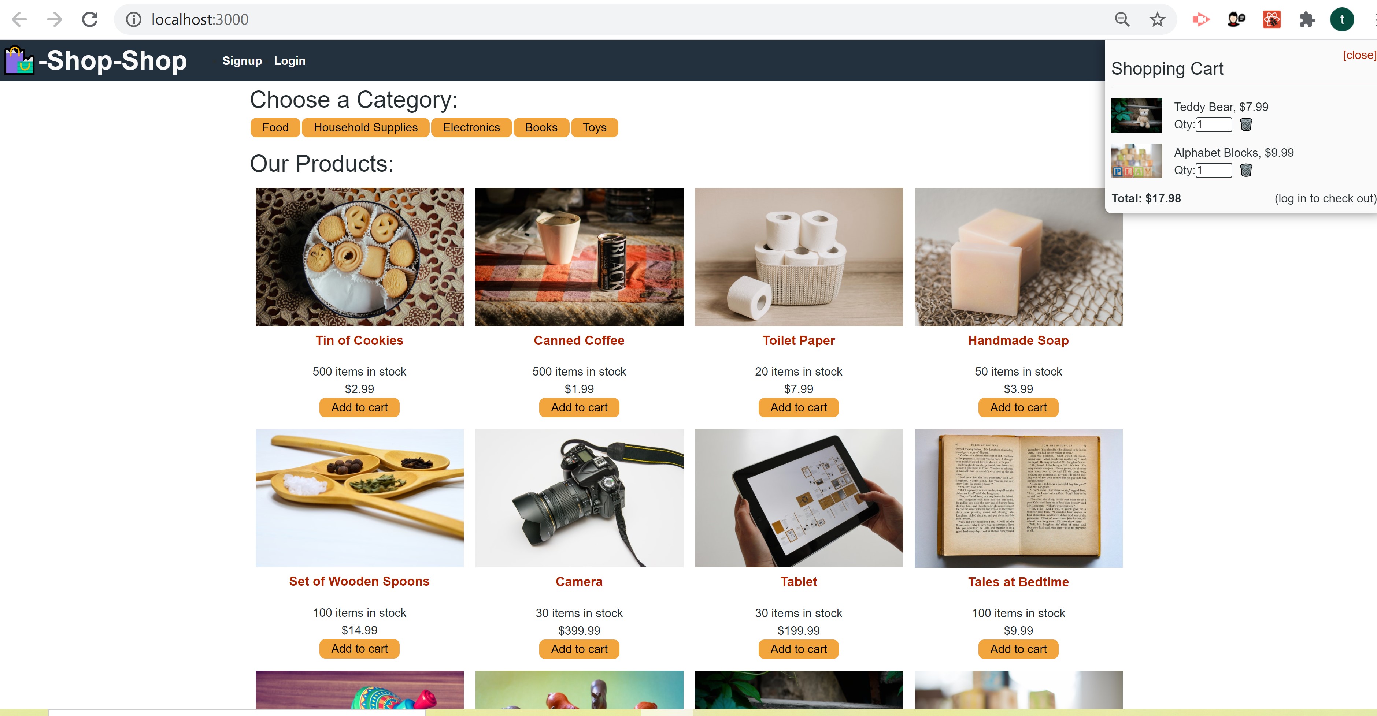This screenshot has height=716, width=1377.
Task: Open the Signup page link
Action: click(242, 61)
